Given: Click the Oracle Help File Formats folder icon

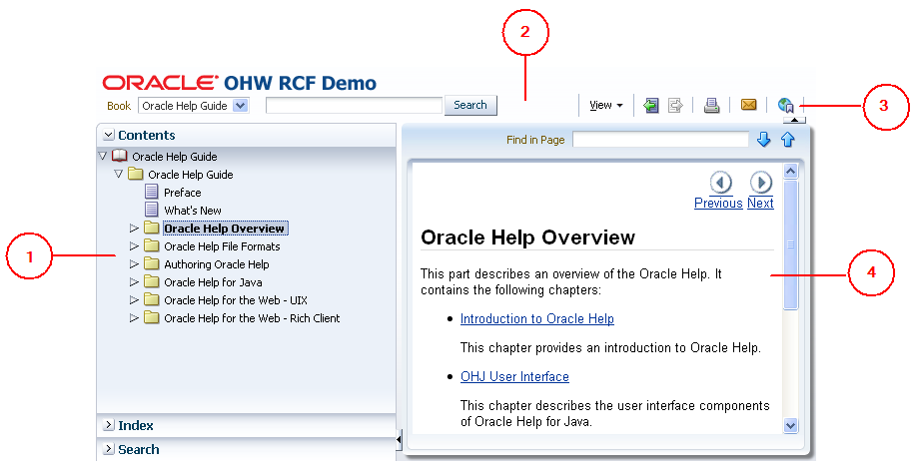Looking at the screenshot, I should (151, 245).
